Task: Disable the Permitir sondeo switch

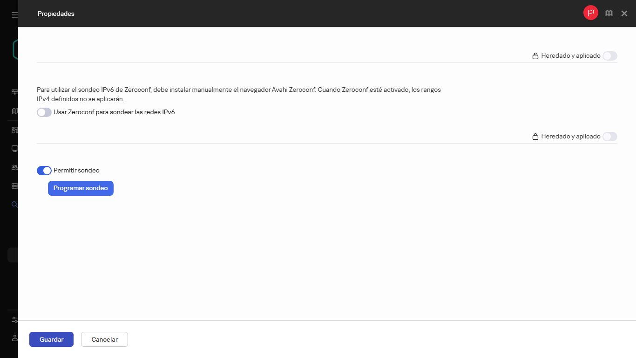Action: point(44,171)
